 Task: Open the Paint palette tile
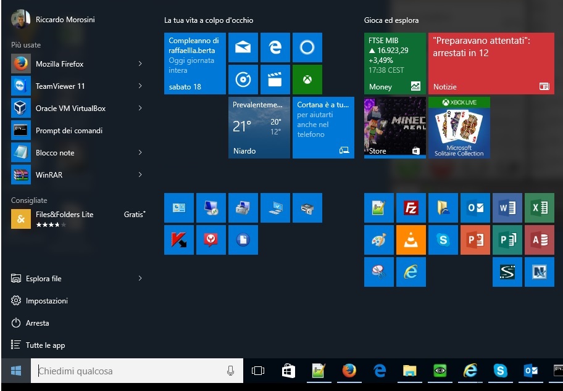379,240
